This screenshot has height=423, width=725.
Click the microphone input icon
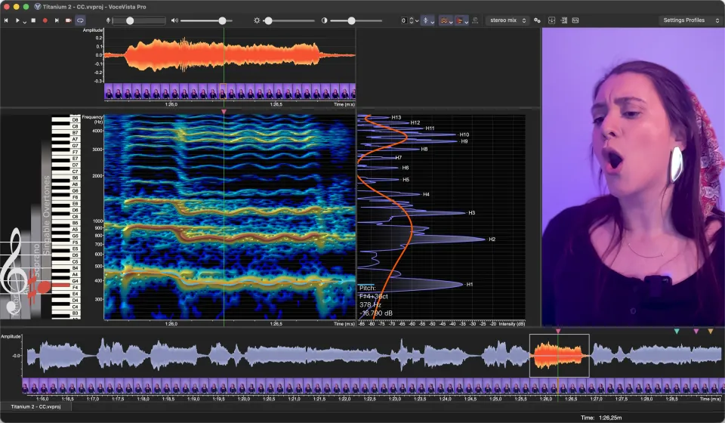[108, 20]
